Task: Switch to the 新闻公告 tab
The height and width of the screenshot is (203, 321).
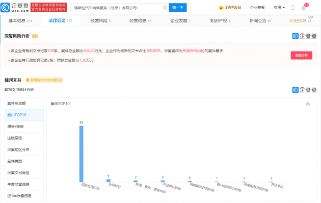Action: pyautogui.click(x=260, y=21)
